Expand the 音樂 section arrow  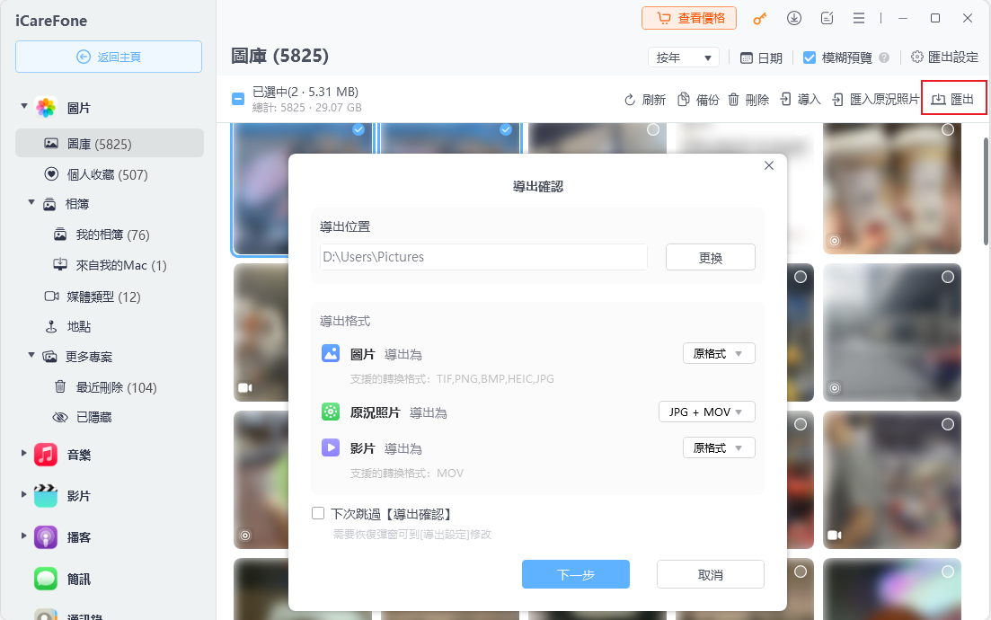point(24,453)
